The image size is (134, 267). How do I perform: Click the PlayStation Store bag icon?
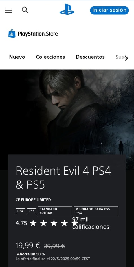pyautogui.click(x=12, y=34)
